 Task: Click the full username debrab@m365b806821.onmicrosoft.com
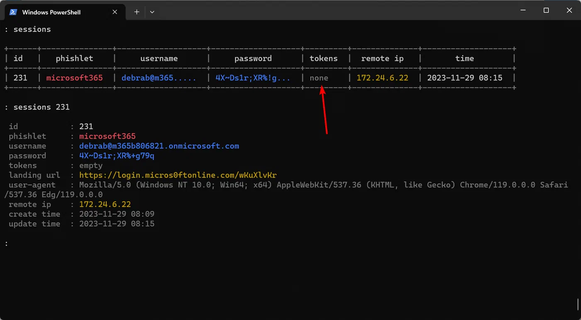pyautogui.click(x=159, y=146)
